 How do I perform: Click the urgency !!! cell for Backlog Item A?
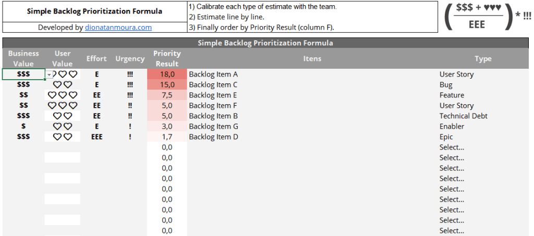[x=130, y=74]
